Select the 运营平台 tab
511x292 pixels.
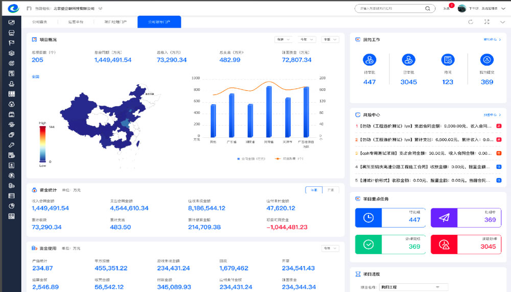click(x=75, y=22)
